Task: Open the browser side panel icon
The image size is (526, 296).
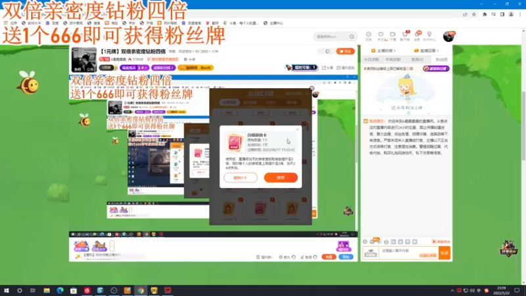Action: [502, 14]
